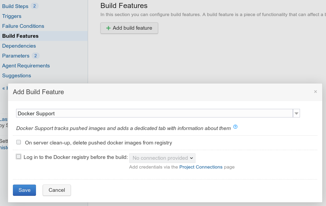Click the Docker Support feature type field
This screenshot has width=326, height=206.
click(x=154, y=113)
